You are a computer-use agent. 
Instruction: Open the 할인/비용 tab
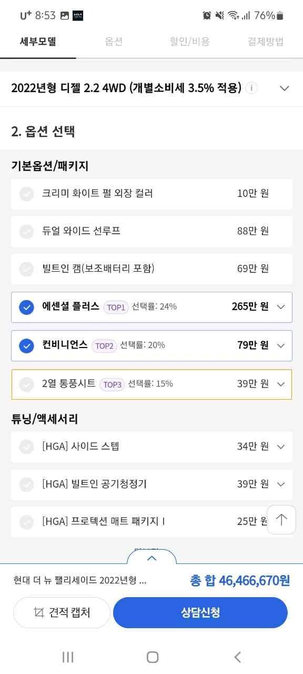189,42
